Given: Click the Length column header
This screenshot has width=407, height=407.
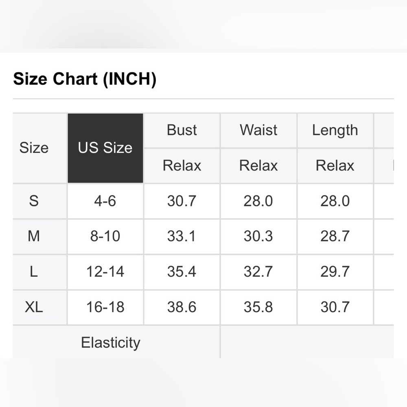Looking at the screenshot, I should [335, 130].
